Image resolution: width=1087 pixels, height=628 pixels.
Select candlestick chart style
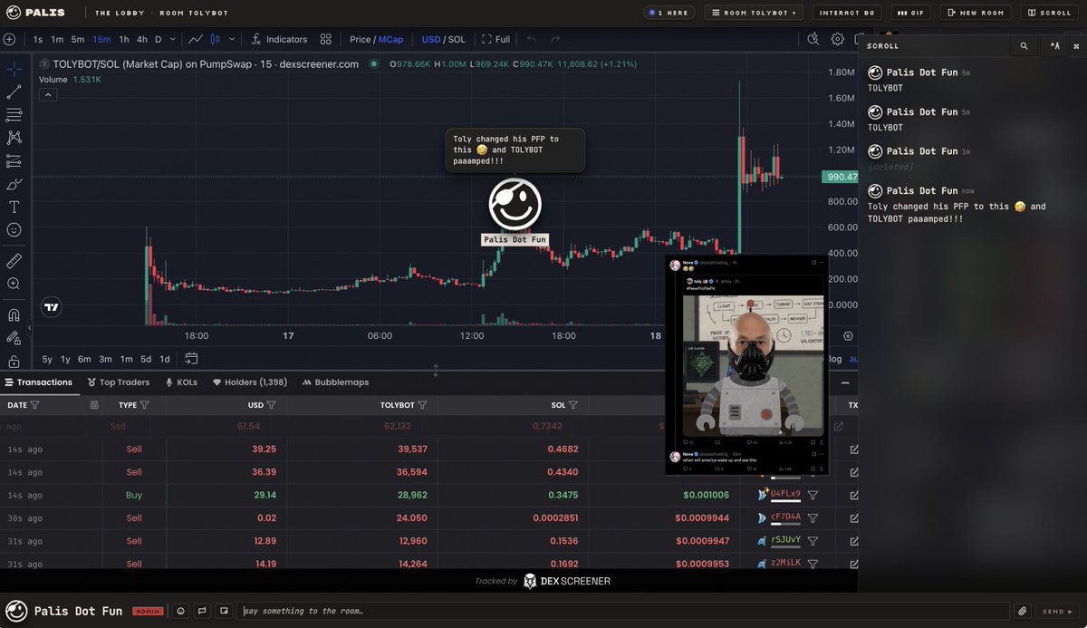point(216,39)
